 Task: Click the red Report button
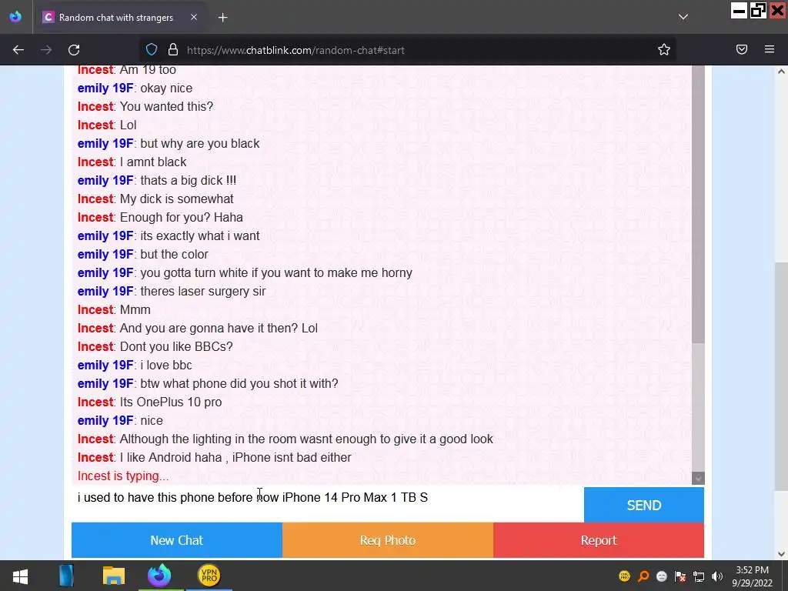click(x=599, y=540)
